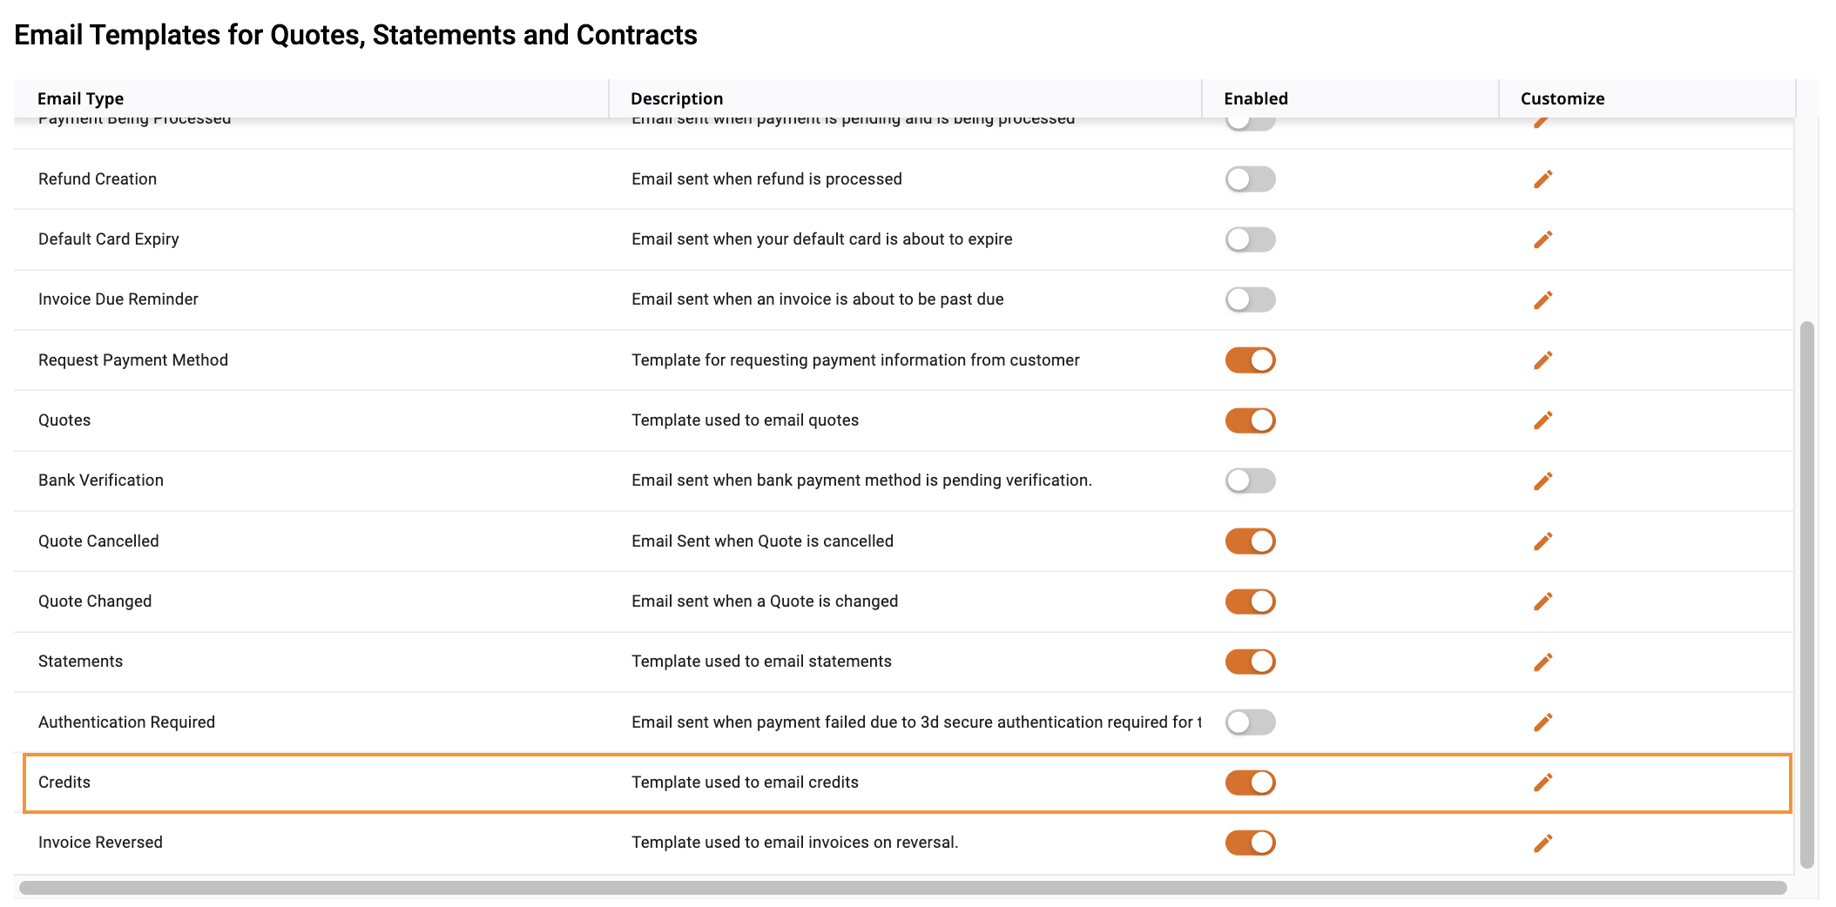
Task: Turn on Bank Verification email toggle
Action: (1250, 480)
